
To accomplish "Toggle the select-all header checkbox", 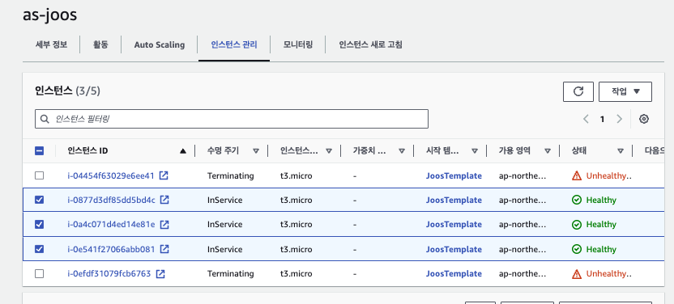I will [39, 151].
